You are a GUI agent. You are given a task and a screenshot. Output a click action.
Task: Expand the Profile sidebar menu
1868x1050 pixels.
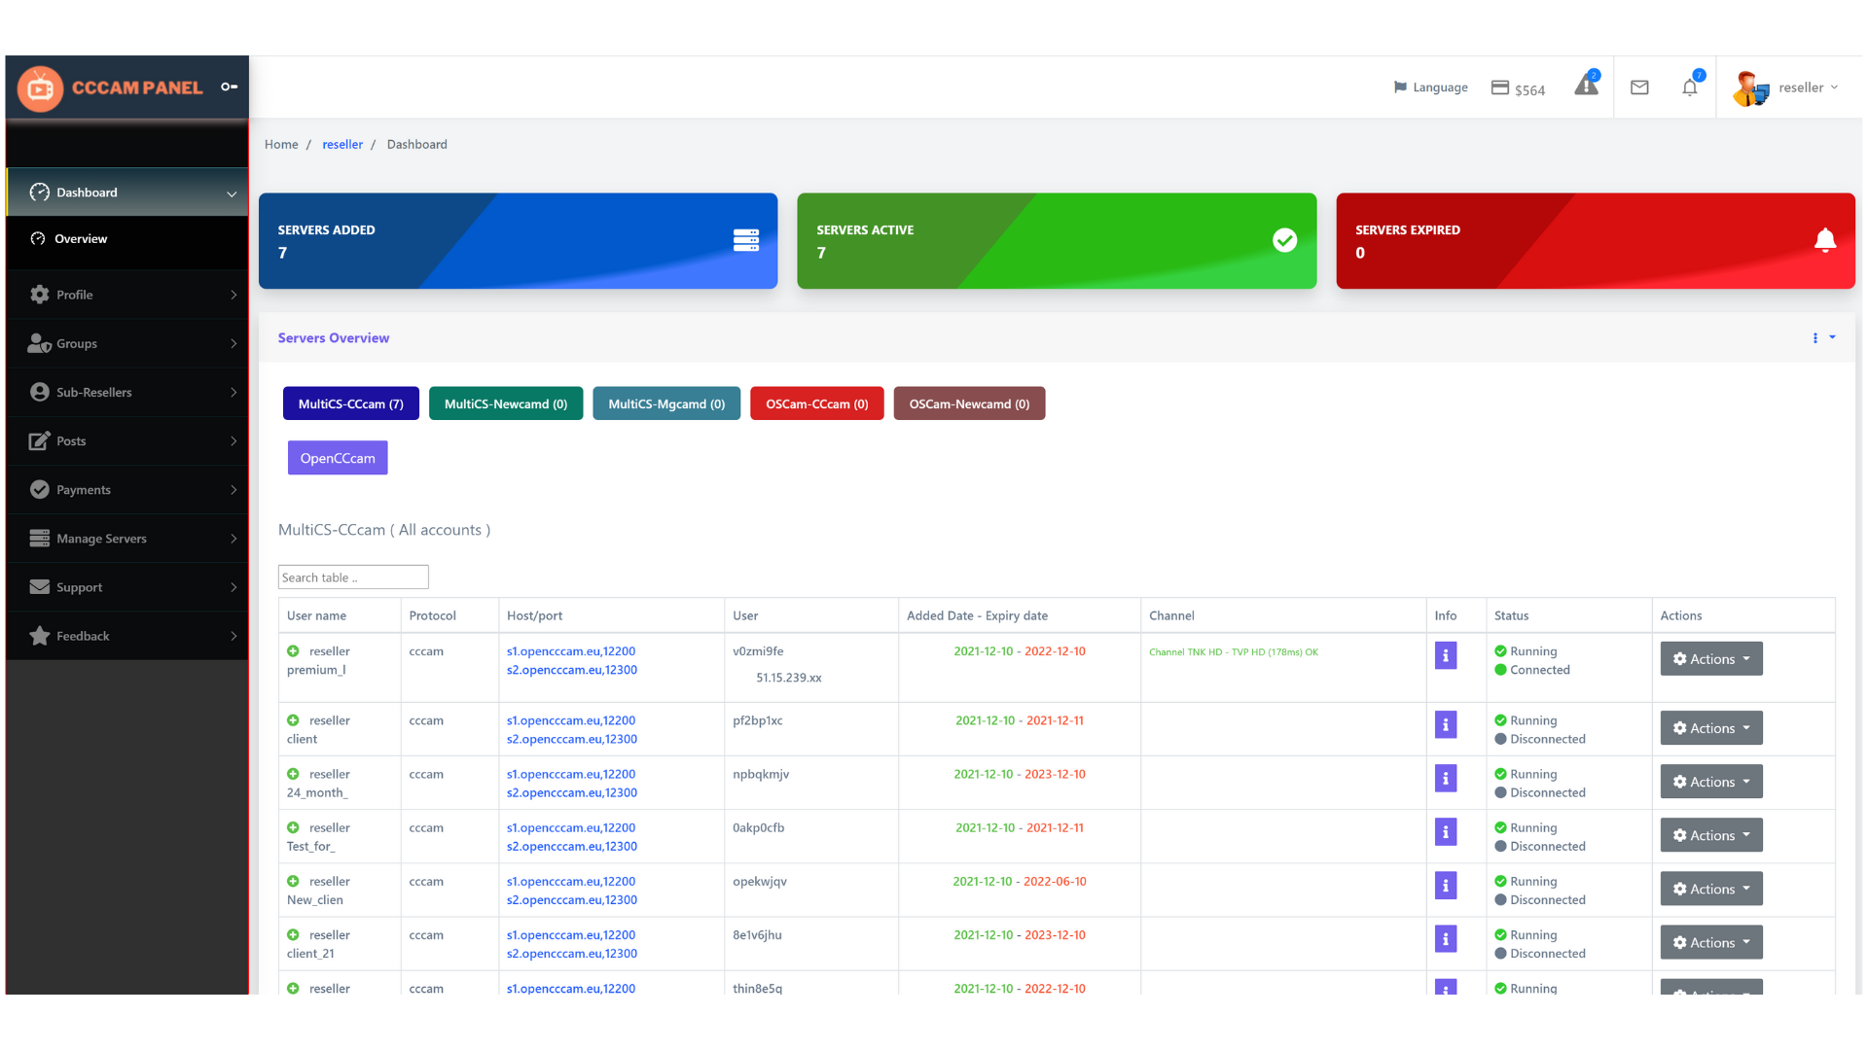click(x=127, y=295)
